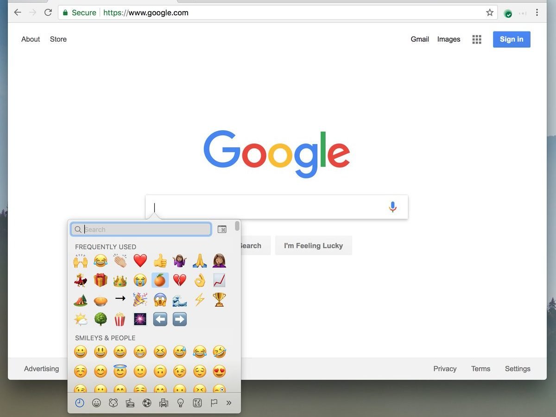Pick the popcorn emoji
This screenshot has height=417, width=556.
[x=120, y=319]
